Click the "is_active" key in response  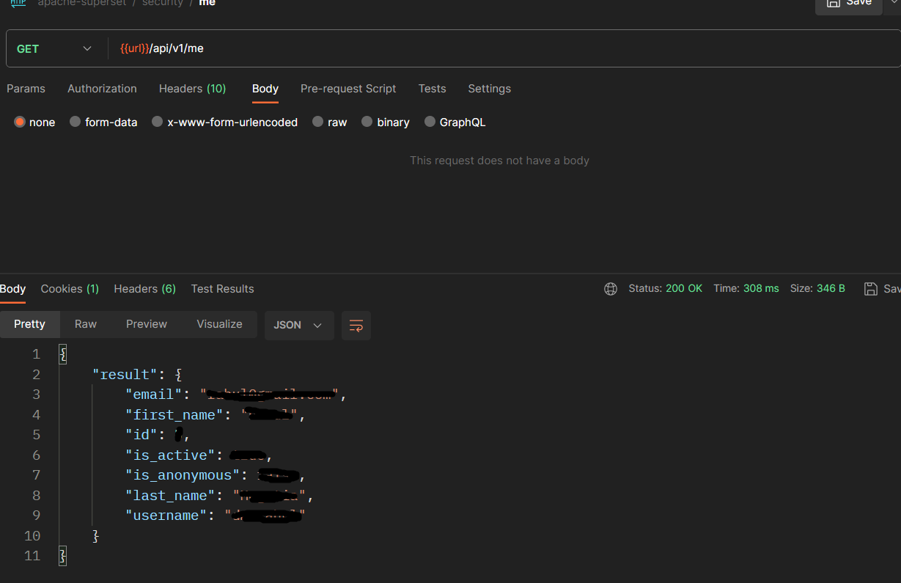pyautogui.click(x=170, y=455)
